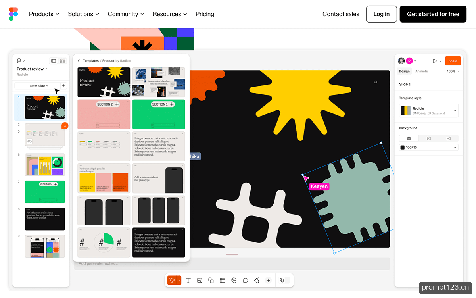Click the 100F10 black color swatch
Viewport: 476px width, 298px height.
403,148
